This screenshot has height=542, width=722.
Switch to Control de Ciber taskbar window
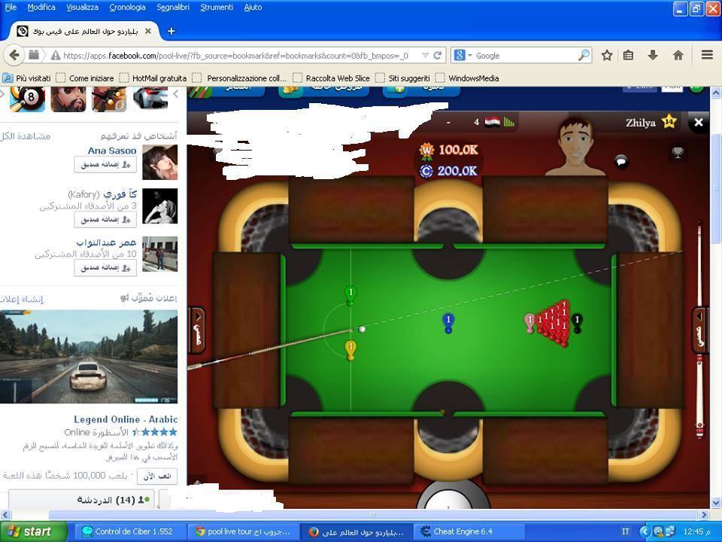129,531
